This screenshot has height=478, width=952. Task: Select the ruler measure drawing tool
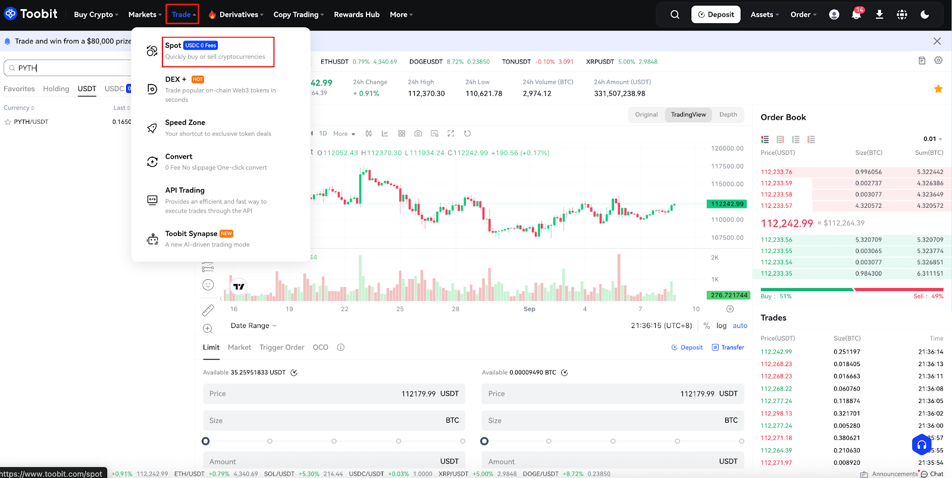click(x=208, y=310)
